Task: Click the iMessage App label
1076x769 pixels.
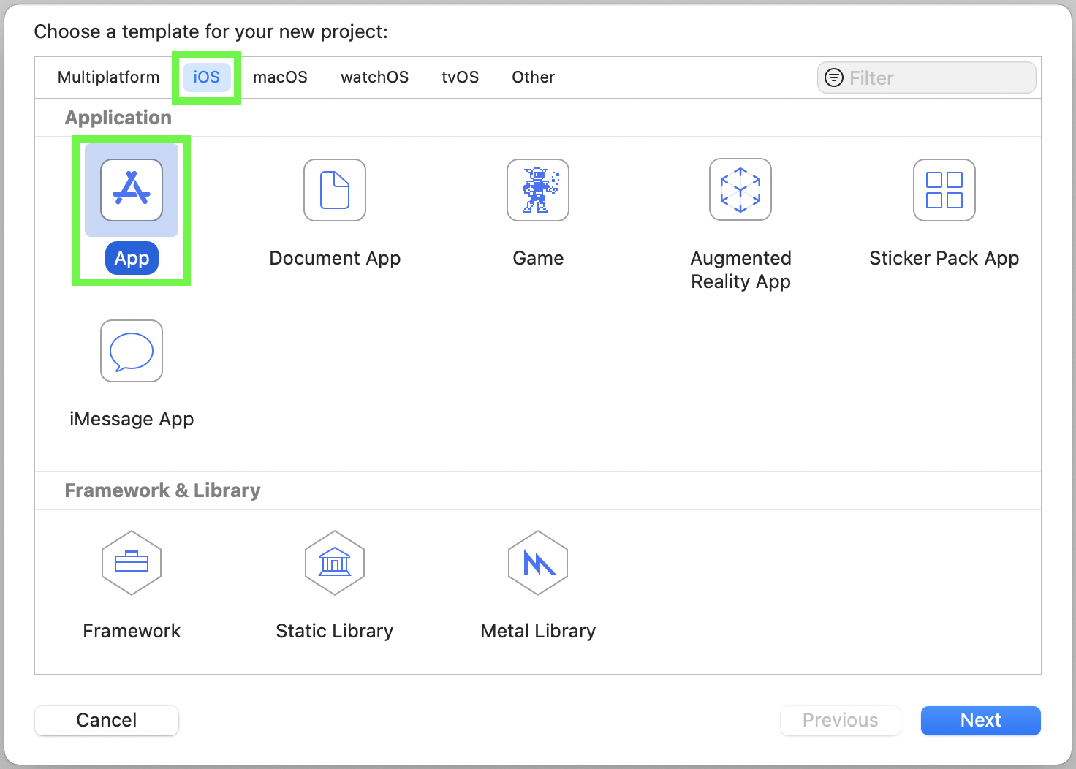Action: 132,419
